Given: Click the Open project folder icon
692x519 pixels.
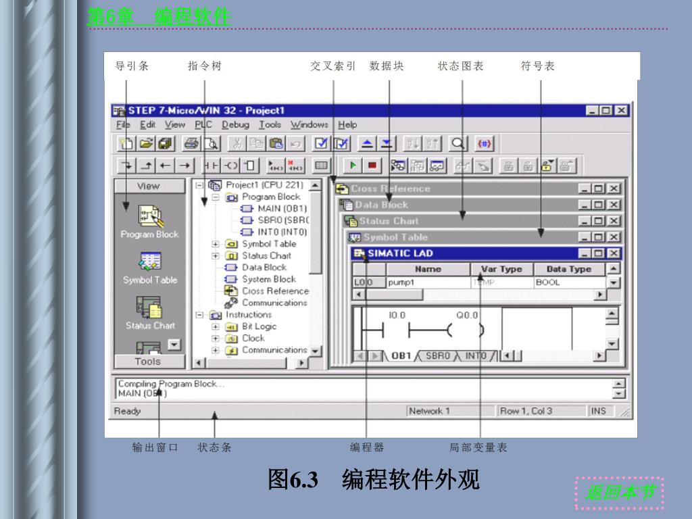Looking at the screenshot, I should 146,143.
